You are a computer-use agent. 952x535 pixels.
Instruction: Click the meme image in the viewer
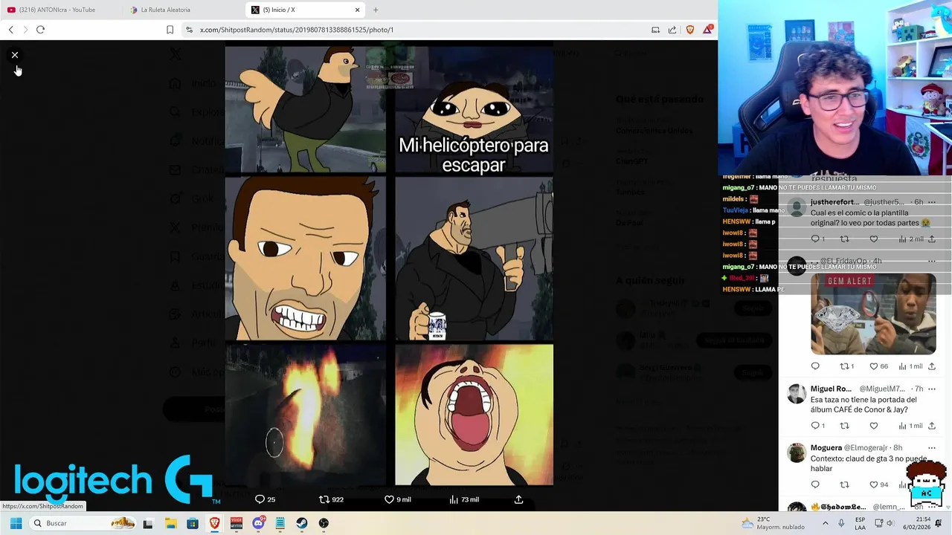coord(389,265)
